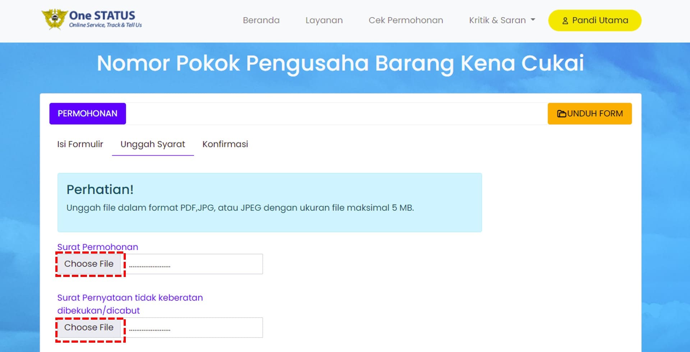
Task: Click the user icon beside Pandi Utama
Action: pyautogui.click(x=565, y=21)
